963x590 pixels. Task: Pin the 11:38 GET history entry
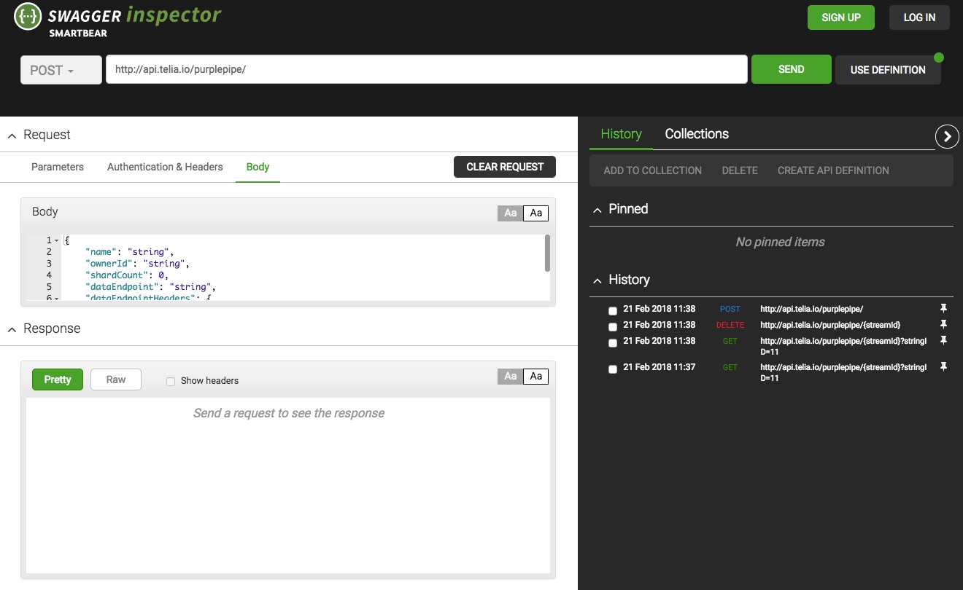943,341
